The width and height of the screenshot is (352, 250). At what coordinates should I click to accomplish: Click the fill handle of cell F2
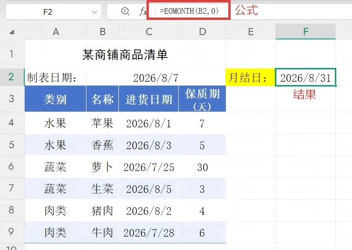pos(335,86)
